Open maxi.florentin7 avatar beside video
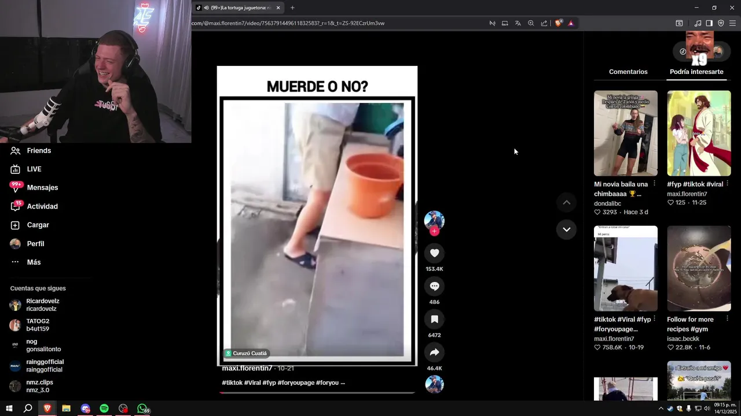Screen dimensions: 741x416 click(434, 220)
